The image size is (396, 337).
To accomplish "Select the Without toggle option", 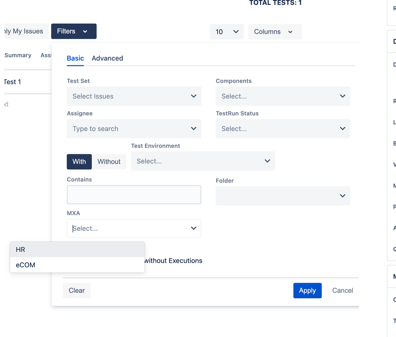I will (109, 162).
